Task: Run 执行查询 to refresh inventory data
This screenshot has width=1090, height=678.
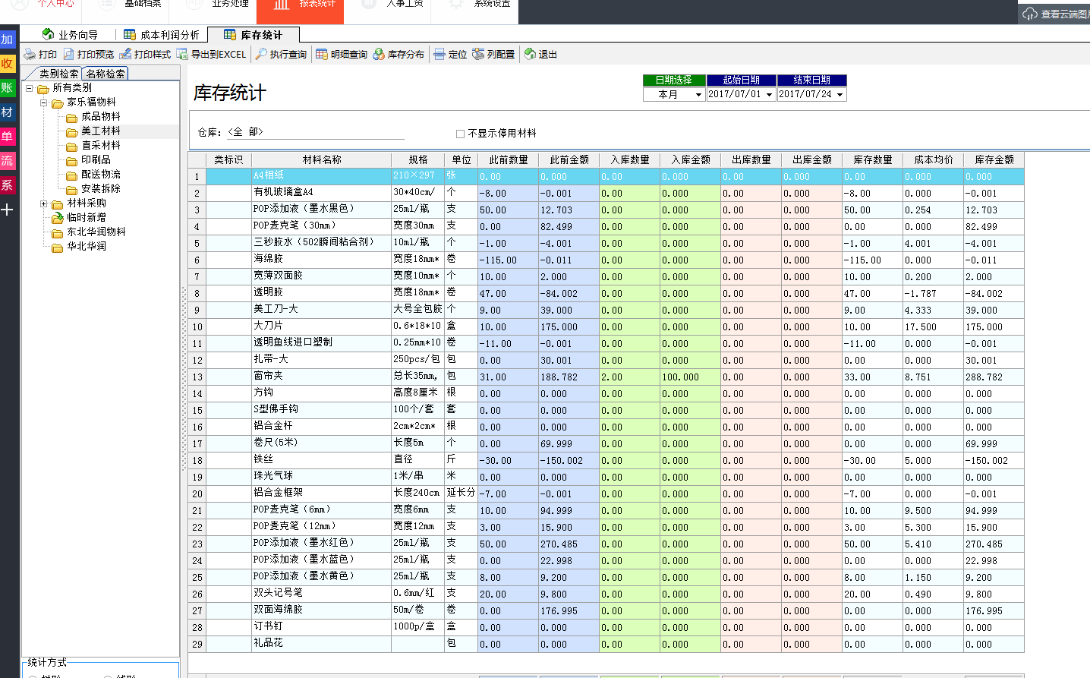Action: click(279, 54)
